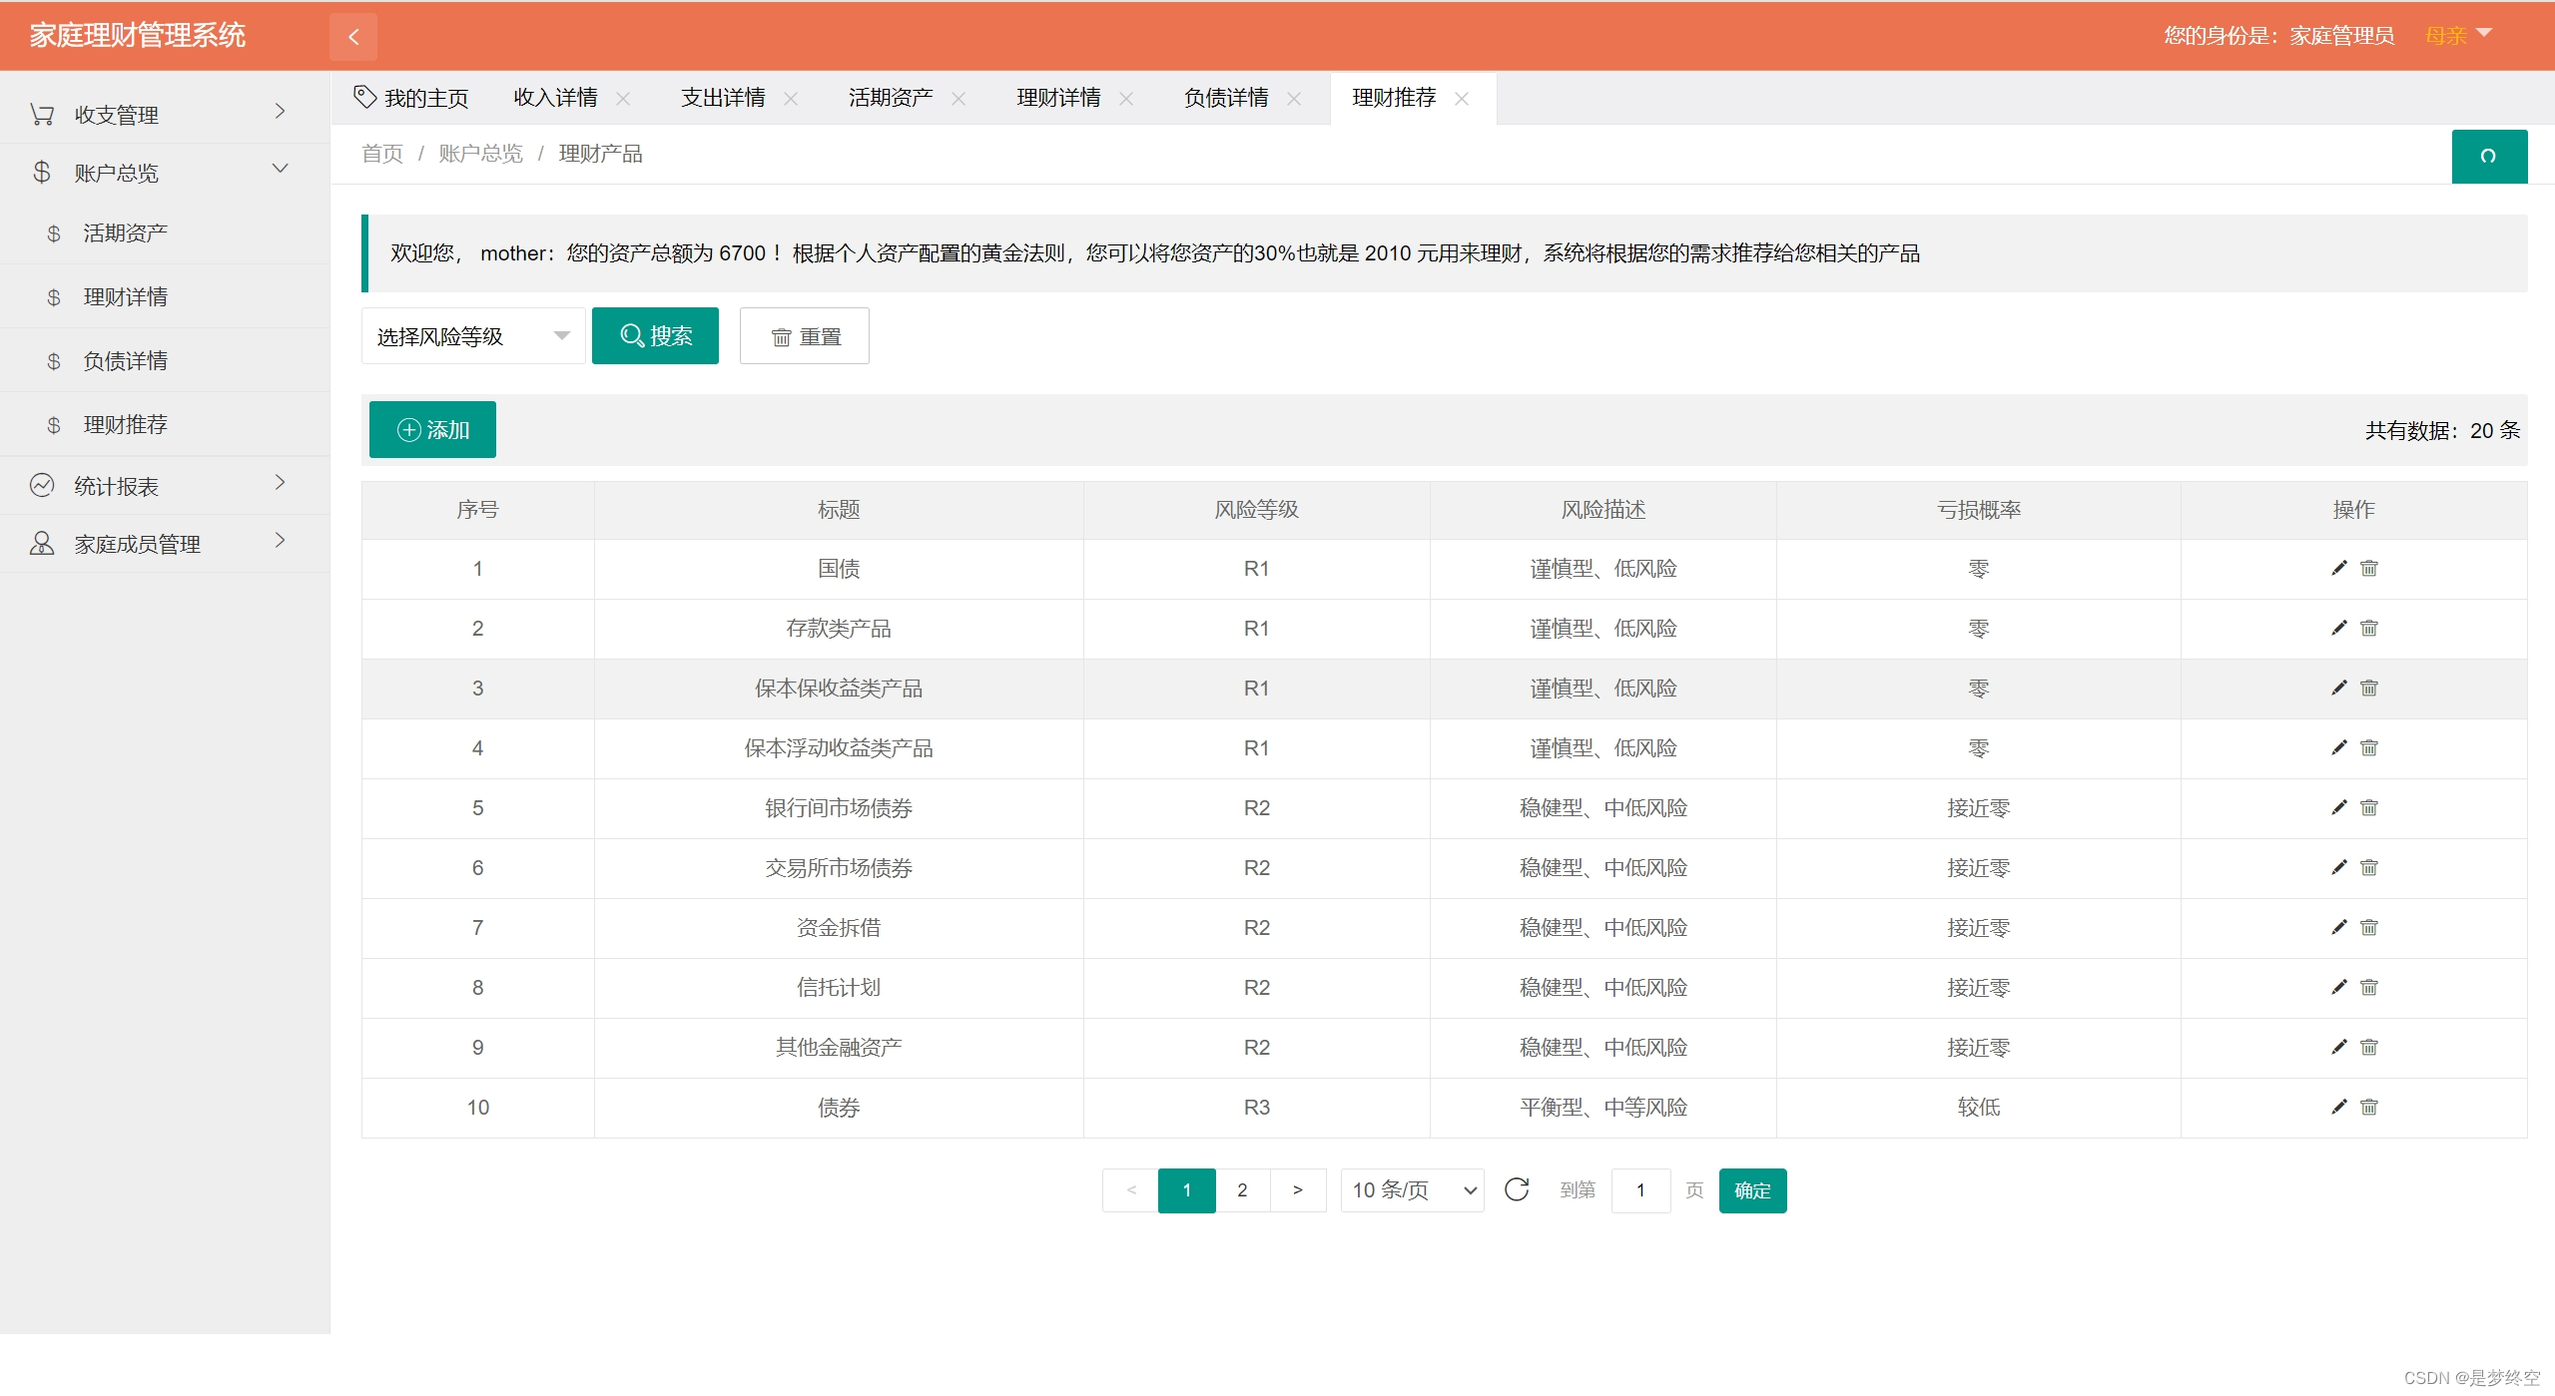Delete the 存款类产品 row via trash icon
This screenshot has height=1396, width=2555.
tap(2368, 629)
